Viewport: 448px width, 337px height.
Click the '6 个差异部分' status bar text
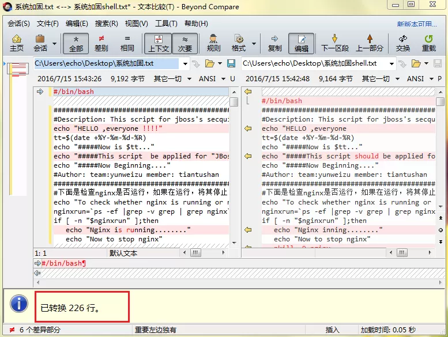point(40,330)
